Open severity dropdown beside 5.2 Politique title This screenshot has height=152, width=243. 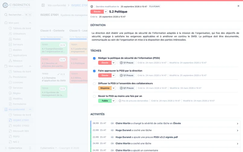click(106, 12)
